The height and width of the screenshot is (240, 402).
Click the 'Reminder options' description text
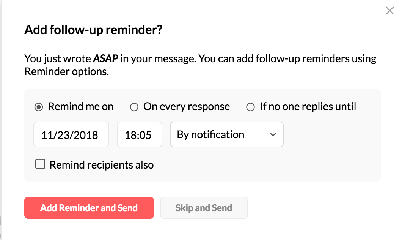[67, 71]
